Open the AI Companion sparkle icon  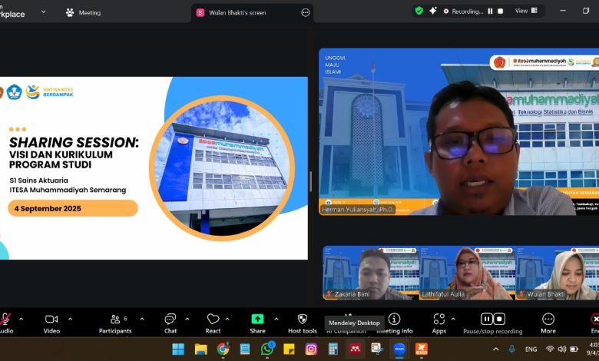tap(433, 11)
